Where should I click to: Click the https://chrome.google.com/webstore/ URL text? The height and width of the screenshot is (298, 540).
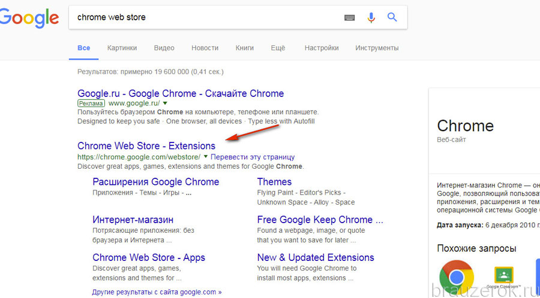(139, 157)
